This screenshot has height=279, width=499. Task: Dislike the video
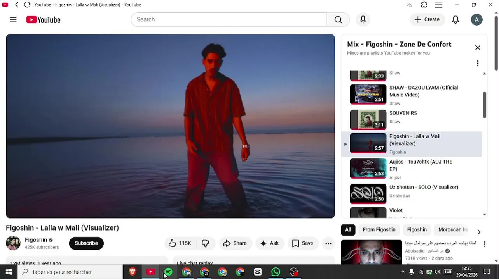[x=206, y=243]
